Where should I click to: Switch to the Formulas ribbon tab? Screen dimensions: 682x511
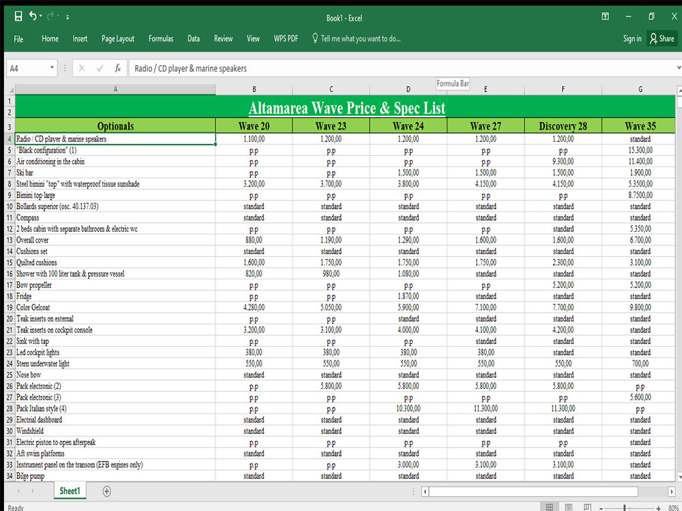coord(161,39)
